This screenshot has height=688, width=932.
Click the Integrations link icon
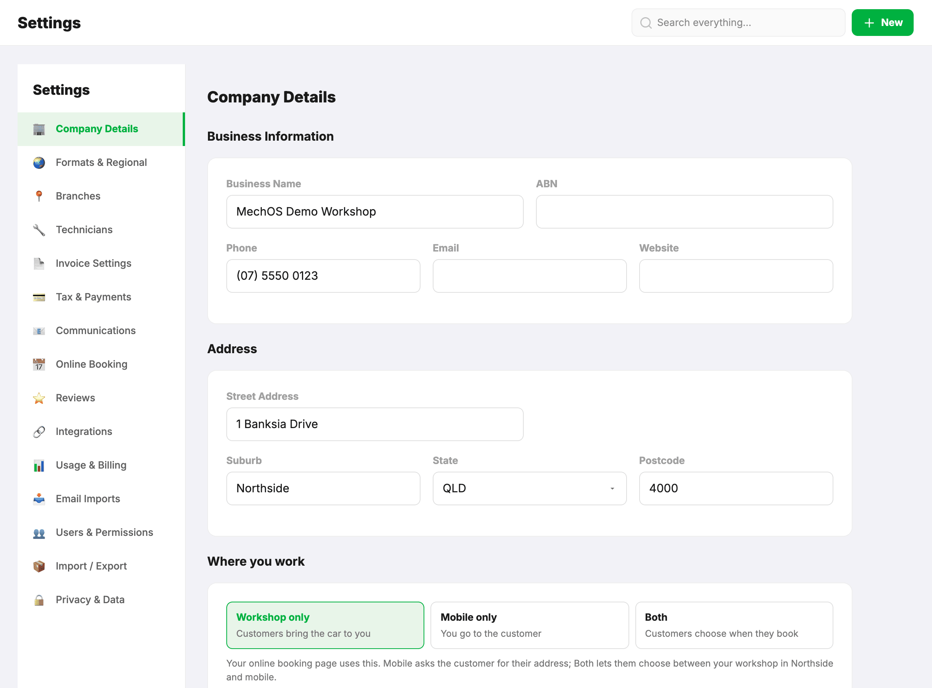39,432
